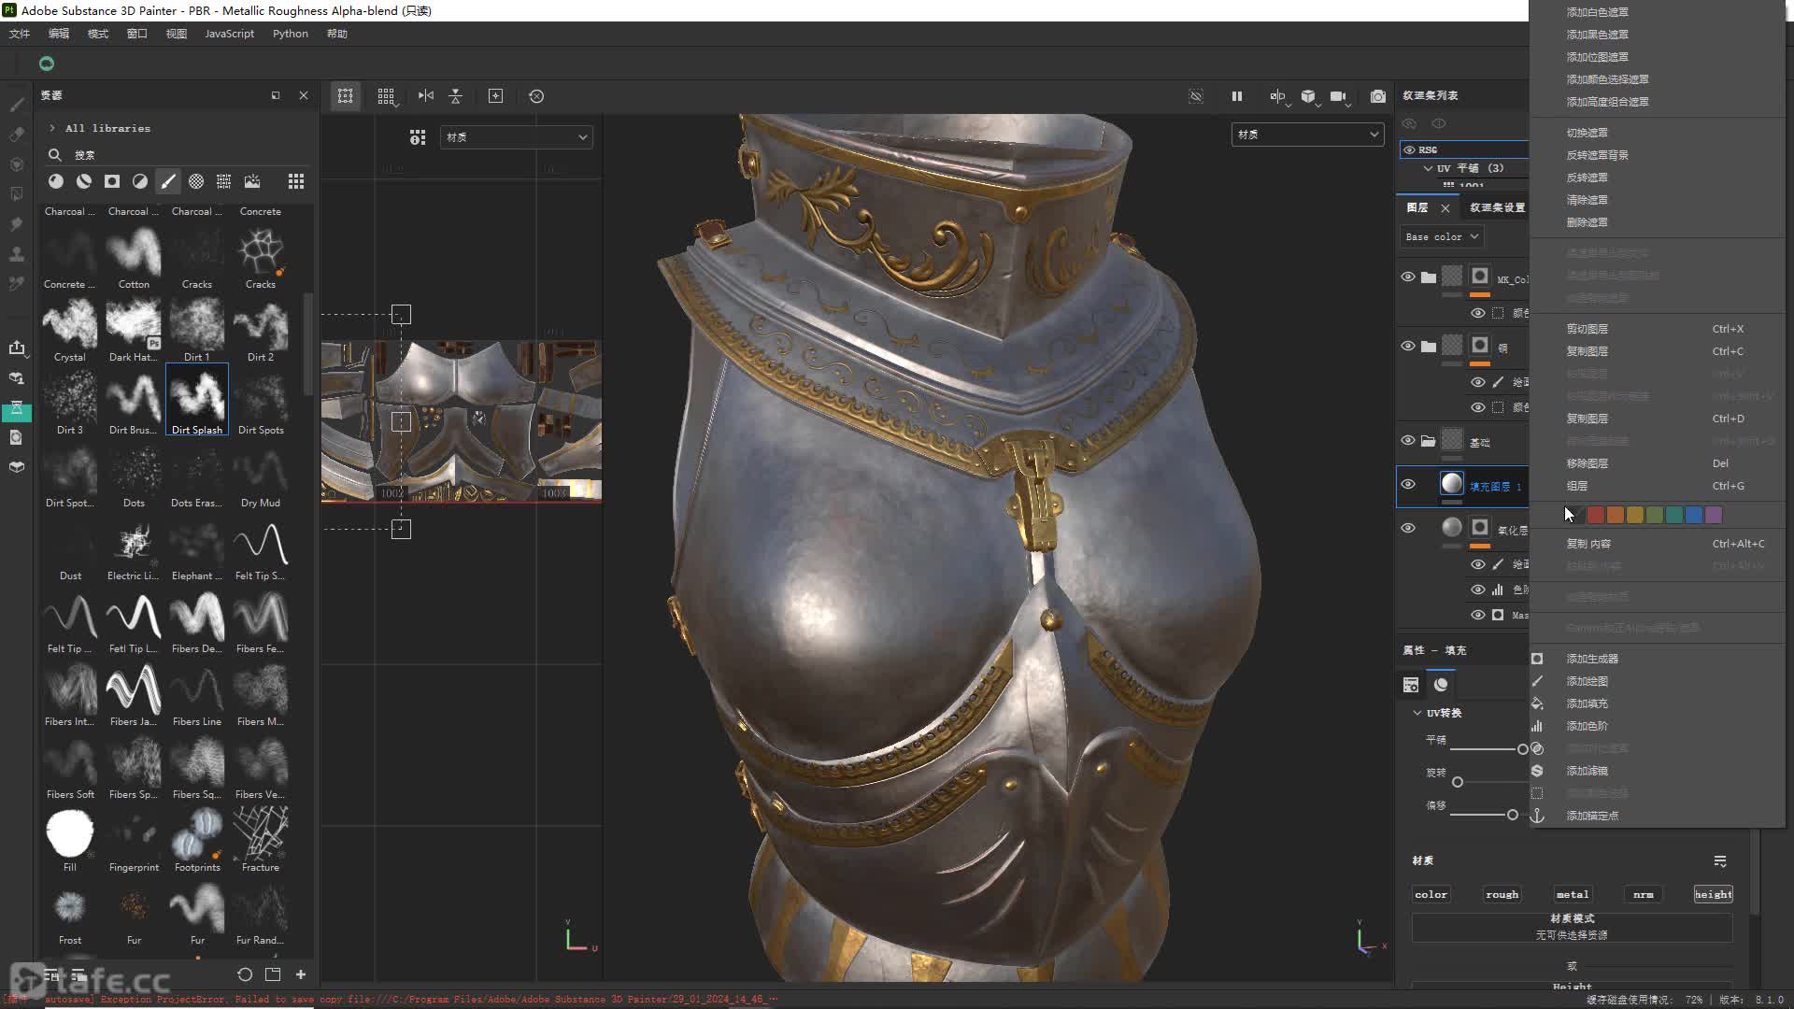Switch to 纹理集设置 tab
Image resolution: width=1794 pixels, height=1009 pixels.
1497,207
